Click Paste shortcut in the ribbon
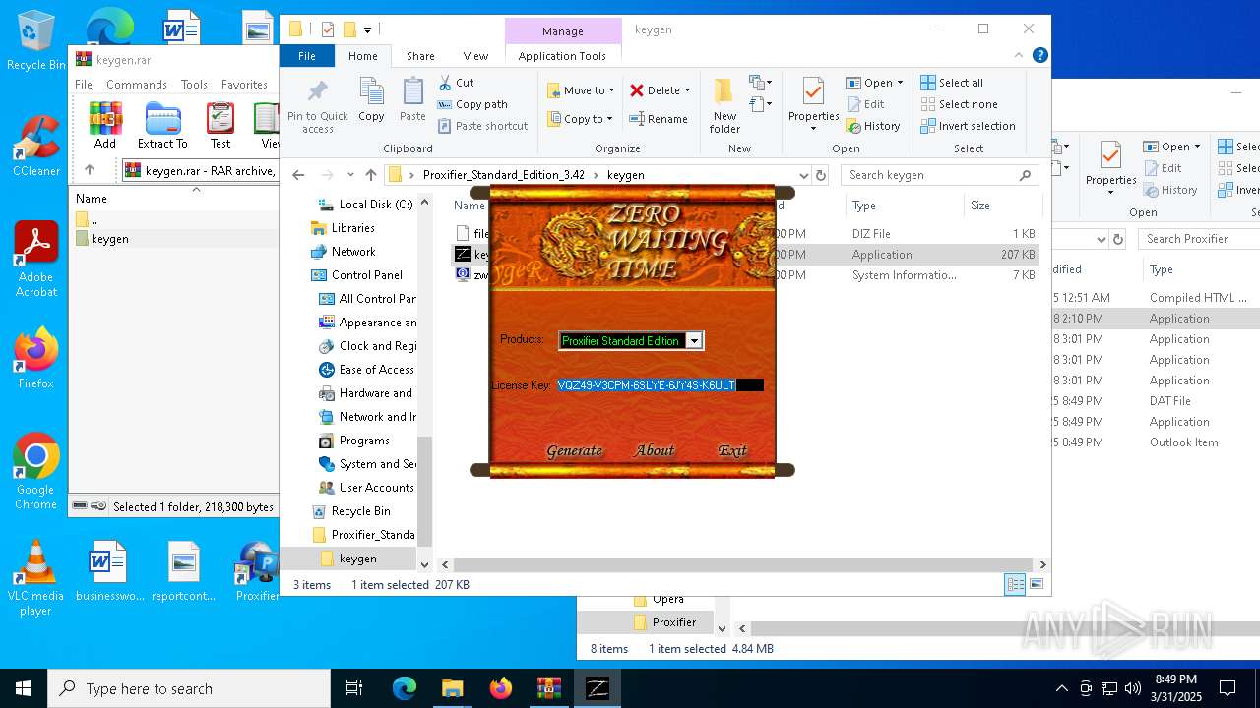Image resolution: width=1260 pixels, height=708 pixels. [482, 126]
